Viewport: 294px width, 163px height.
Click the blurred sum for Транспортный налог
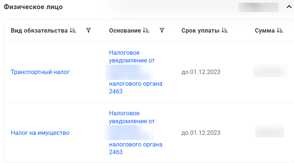click(x=270, y=71)
